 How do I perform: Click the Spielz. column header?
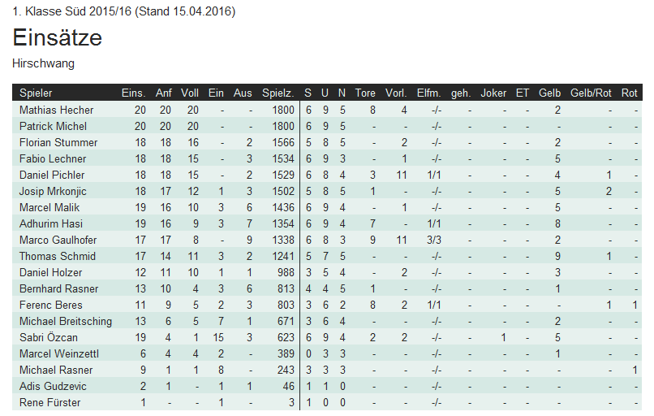pyautogui.click(x=278, y=93)
